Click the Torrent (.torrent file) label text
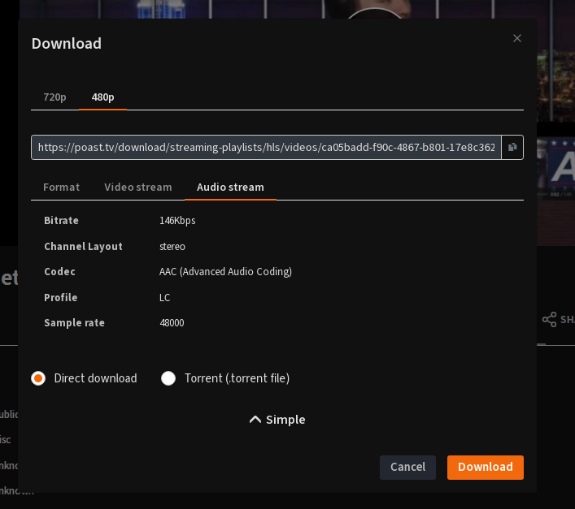575x509 pixels. pos(237,378)
